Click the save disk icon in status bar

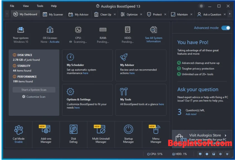(x=214, y=154)
